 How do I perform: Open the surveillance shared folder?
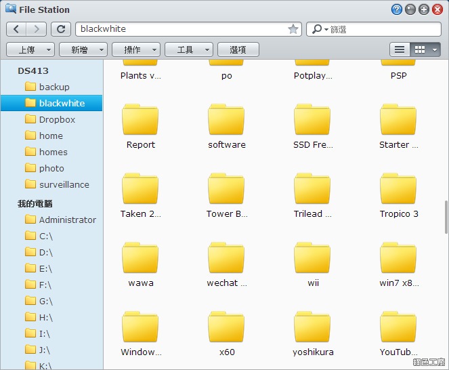[x=51, y=184]
